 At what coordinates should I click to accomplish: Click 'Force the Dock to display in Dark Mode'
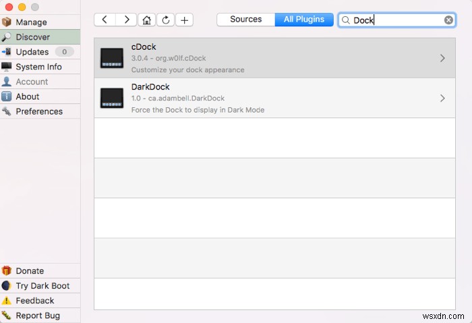click(198, 110)
